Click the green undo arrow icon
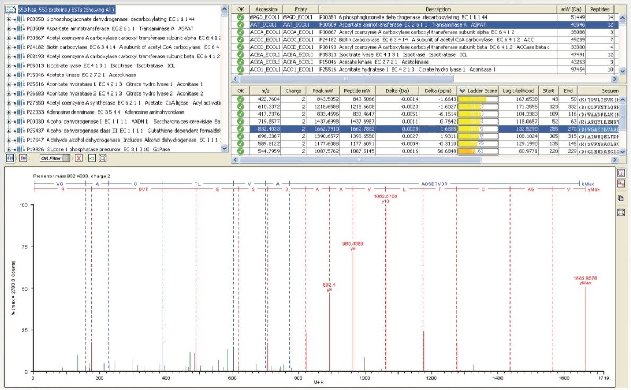 pos(92,158)
